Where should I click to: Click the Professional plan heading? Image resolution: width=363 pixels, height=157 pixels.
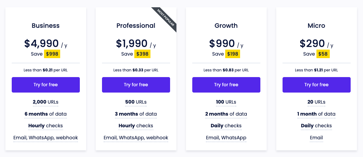point(136,26)
